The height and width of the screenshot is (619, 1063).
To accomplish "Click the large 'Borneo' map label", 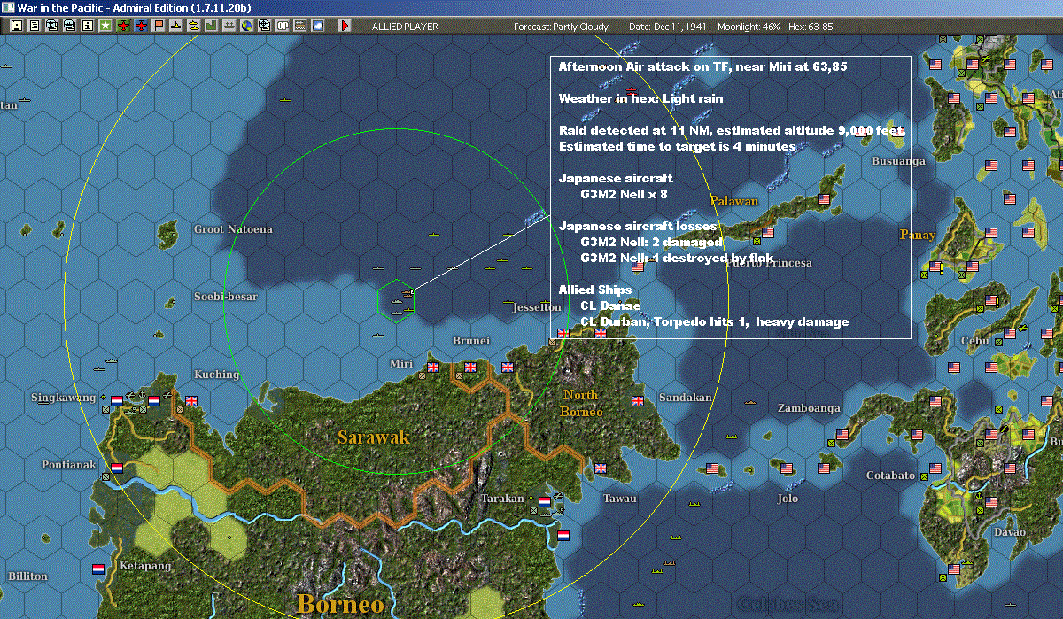I will (341, 604).
